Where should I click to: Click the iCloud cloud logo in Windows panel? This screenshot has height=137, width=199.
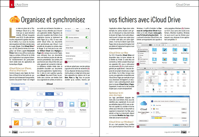pos(144,104)
